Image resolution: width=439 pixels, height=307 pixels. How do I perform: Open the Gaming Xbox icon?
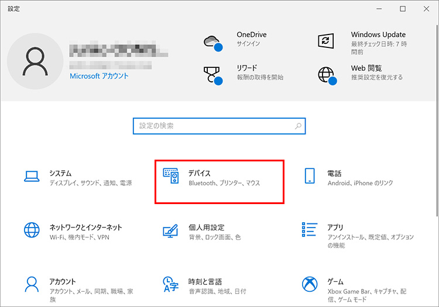coord(309,285)
